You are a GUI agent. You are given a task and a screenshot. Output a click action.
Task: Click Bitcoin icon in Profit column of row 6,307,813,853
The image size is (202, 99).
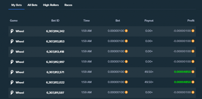point(193,41)
